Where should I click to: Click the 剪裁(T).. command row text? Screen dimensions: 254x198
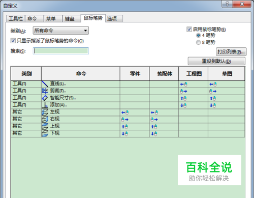tap(58, 91)
